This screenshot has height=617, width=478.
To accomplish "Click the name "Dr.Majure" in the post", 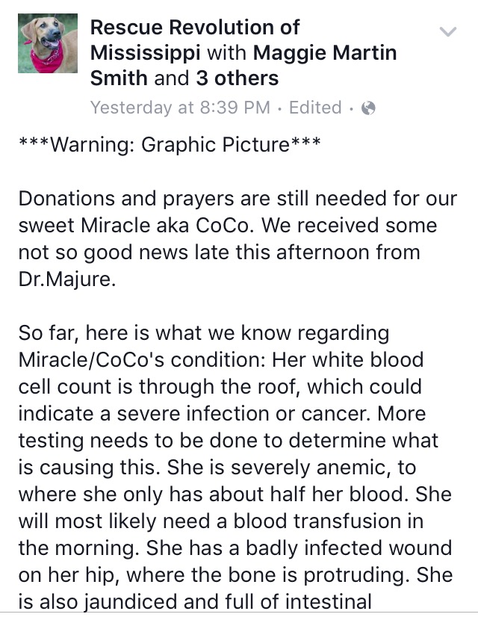I will point(68,280).
